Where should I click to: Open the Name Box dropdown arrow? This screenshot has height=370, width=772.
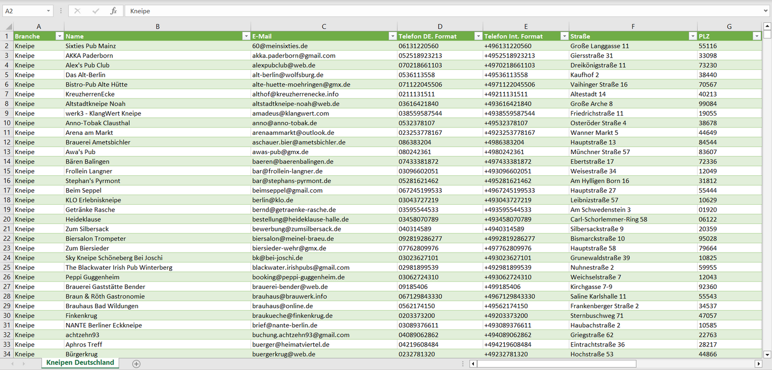click(49, 11)
